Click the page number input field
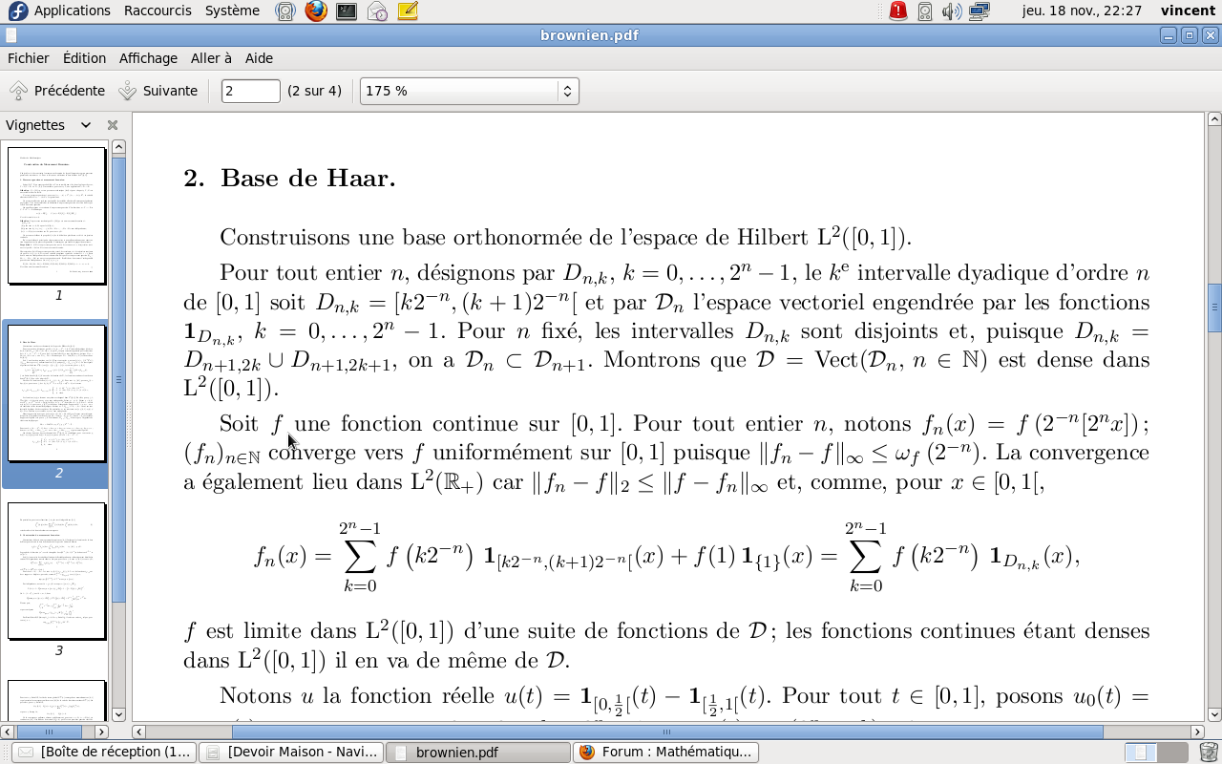Viewport: 1222px width, 764px height. 251,91
